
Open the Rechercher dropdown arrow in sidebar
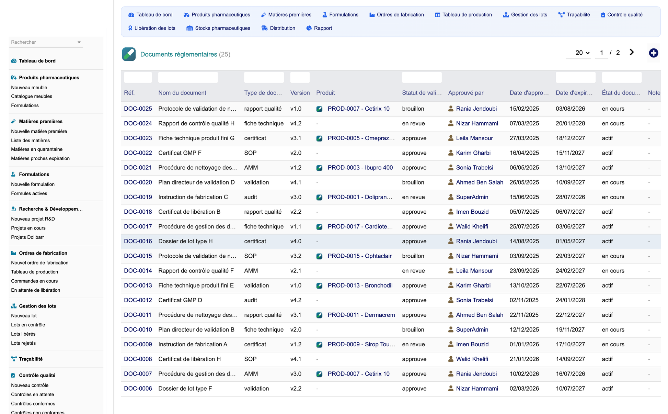79,42
